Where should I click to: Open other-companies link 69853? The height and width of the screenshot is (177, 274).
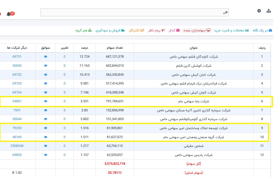tap(17, 155)
